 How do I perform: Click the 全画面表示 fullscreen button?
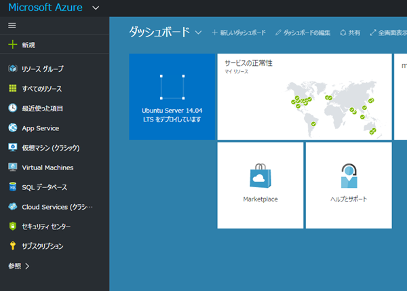388,33
